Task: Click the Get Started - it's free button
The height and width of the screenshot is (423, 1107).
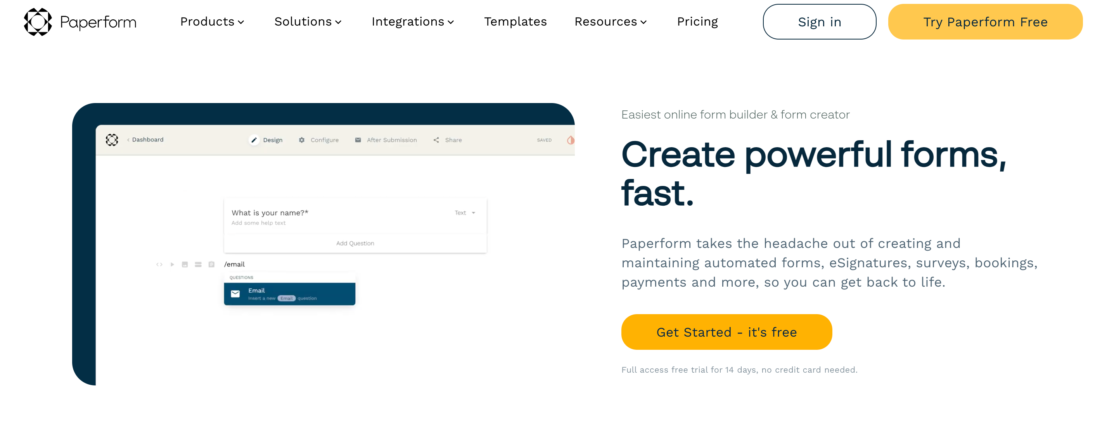Action: click(x=726, y=332)
